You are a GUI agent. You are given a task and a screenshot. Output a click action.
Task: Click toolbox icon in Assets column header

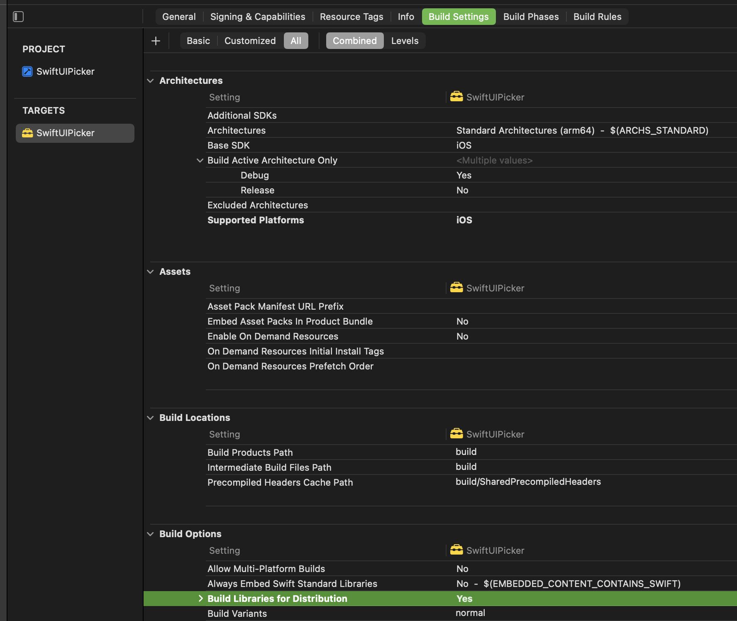(456, 288)
